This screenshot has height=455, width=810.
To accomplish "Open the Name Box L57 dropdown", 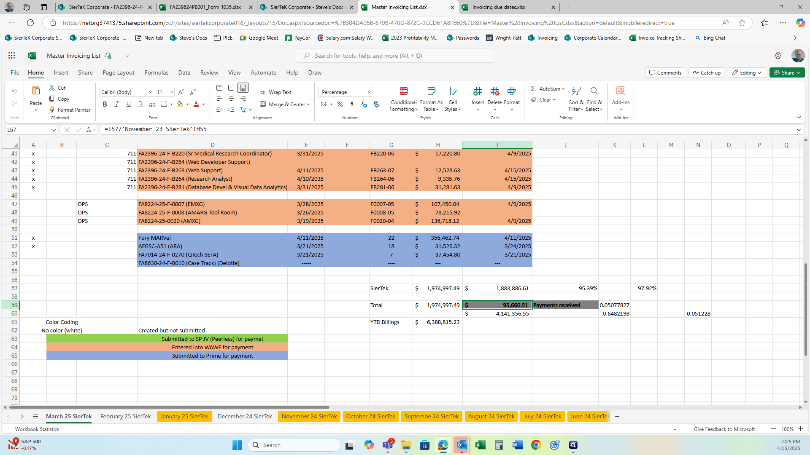I will [x=54, y=130].
